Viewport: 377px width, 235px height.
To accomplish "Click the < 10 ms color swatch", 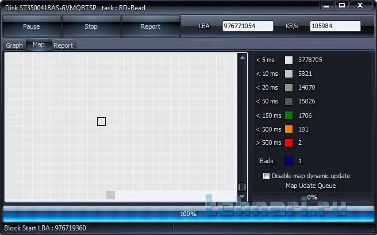I will pos(288,74).
